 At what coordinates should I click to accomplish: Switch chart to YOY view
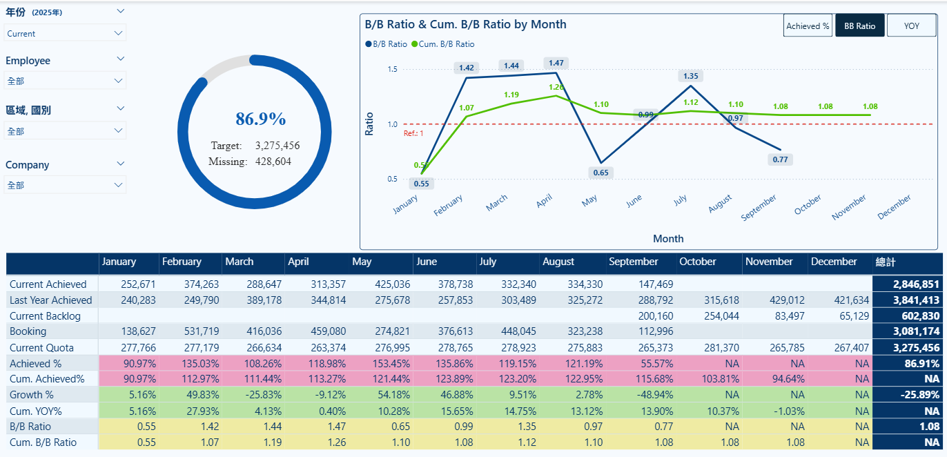912,26
